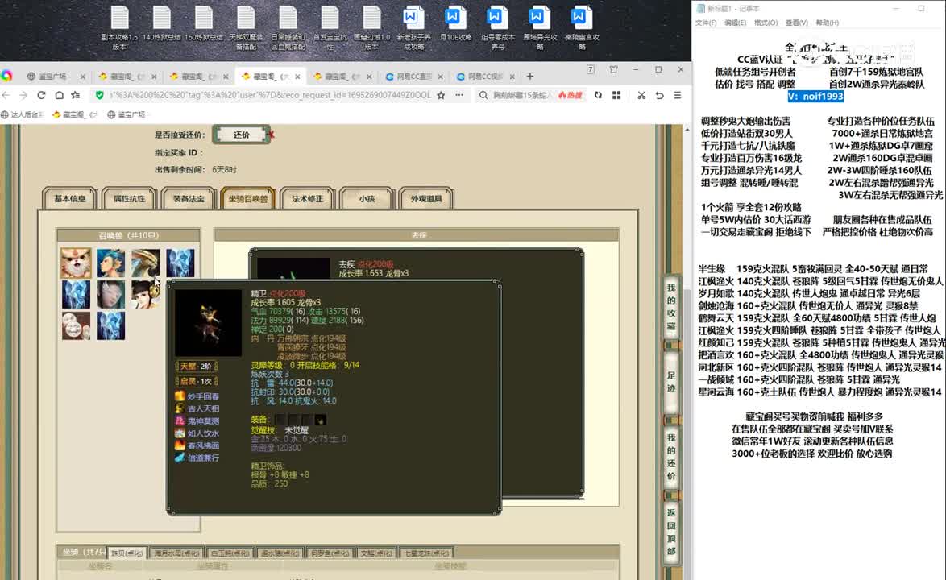Open WPS document 秦陵幽宫攻略
This screenshot has width=946, height=580.
(582, 27)
